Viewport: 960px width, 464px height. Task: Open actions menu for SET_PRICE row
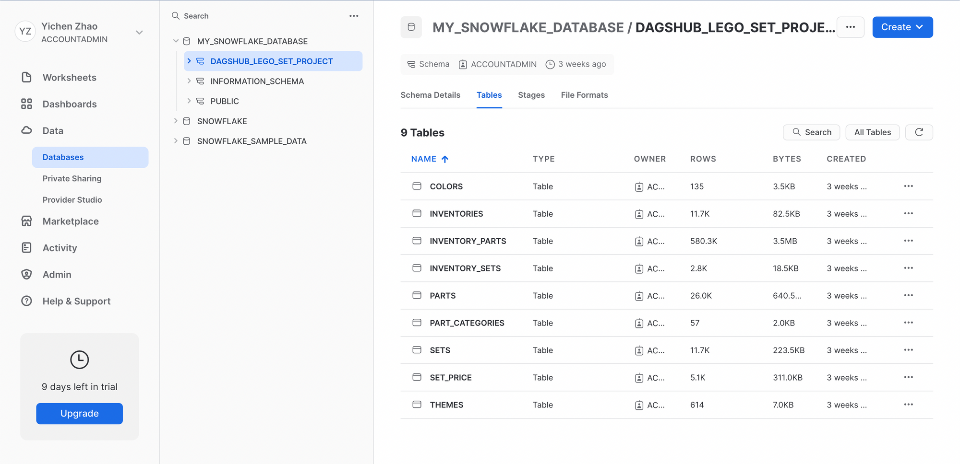[908, 377]
